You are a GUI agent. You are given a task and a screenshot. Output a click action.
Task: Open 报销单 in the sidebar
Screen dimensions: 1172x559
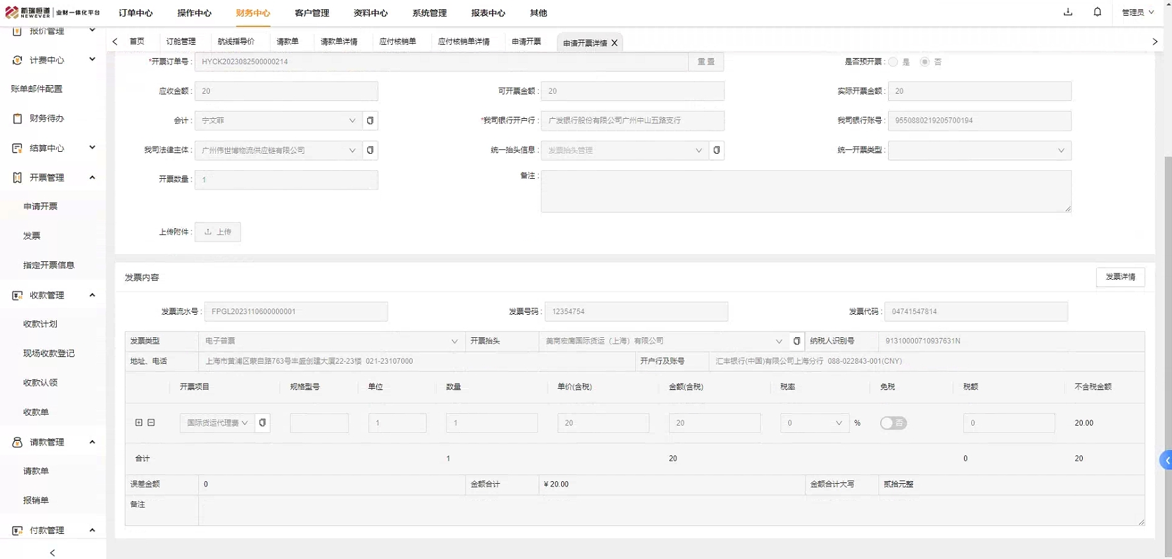pyautogui.click(x=36, y=500)
